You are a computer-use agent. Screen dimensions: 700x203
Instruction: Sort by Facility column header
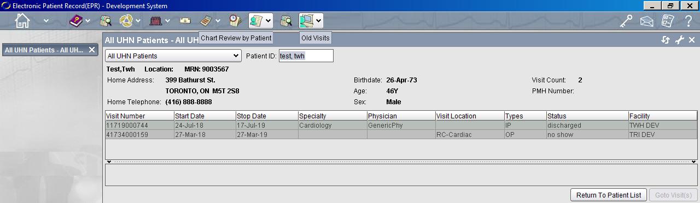[663, 116]
